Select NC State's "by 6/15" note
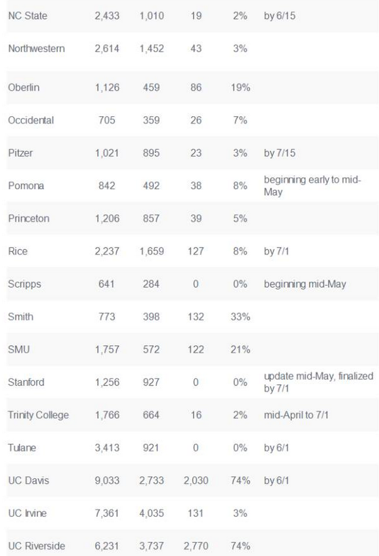This screenshot has width=379, height=556. point(279,16)
